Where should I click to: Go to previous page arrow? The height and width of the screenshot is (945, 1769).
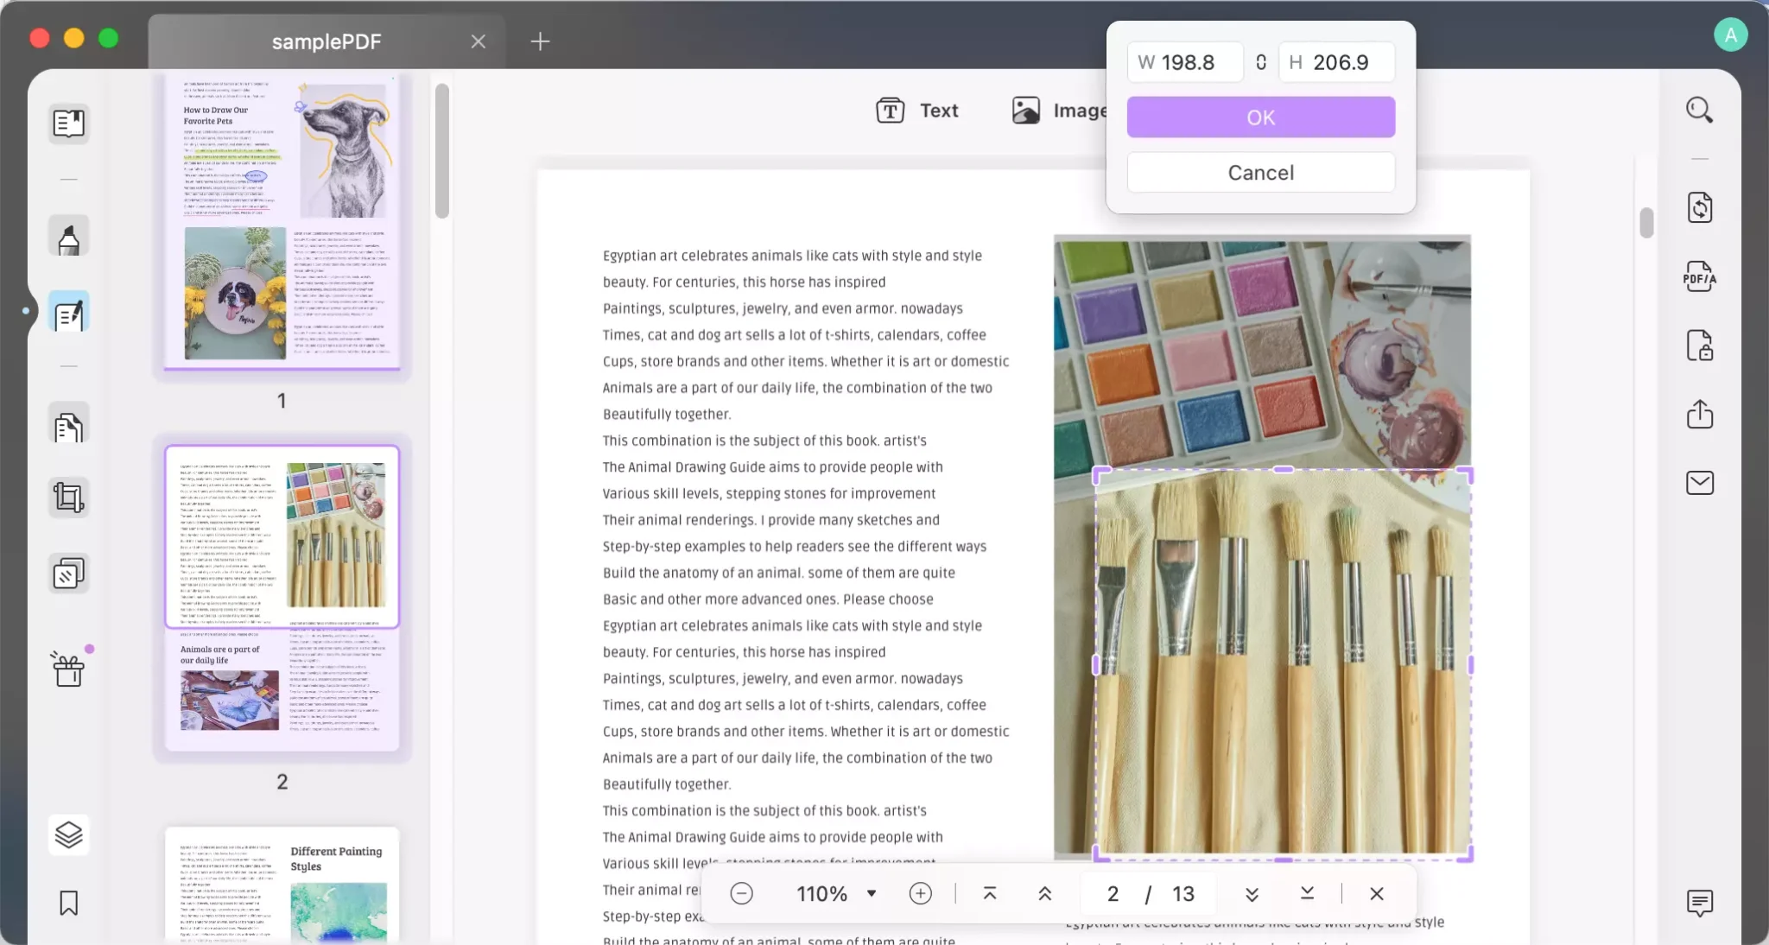pos(1044,893)
